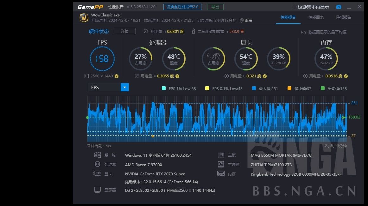Click the camera screenshot icon in title bar
Screen dimensions: 368x206
point(339,7)
